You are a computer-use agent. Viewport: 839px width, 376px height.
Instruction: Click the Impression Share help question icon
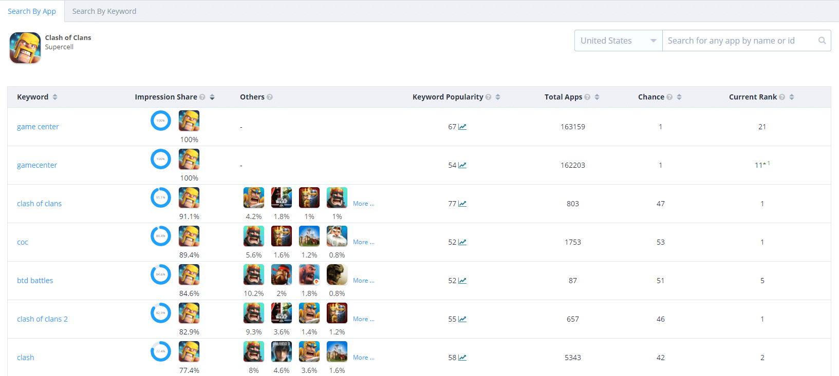202,97
